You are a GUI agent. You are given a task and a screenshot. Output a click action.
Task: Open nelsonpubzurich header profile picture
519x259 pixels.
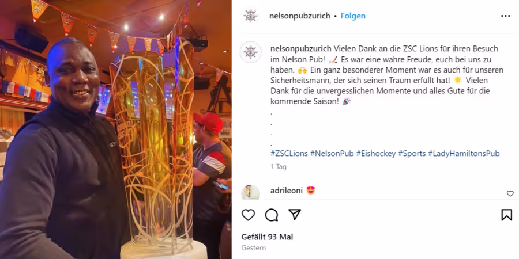coord(251,16)
